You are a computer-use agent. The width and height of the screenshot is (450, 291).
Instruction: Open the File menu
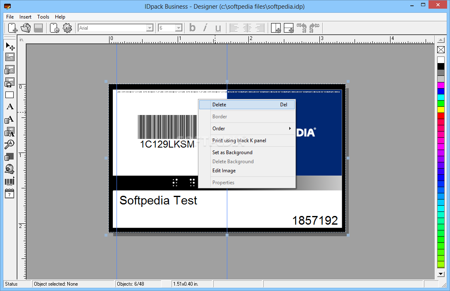[x=10, y=17]
